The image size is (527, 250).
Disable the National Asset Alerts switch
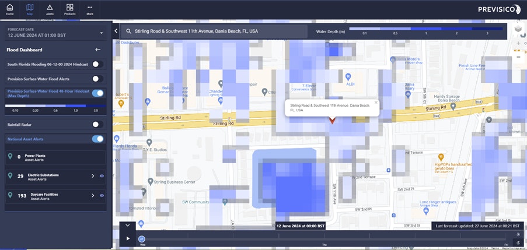(98, 139)
